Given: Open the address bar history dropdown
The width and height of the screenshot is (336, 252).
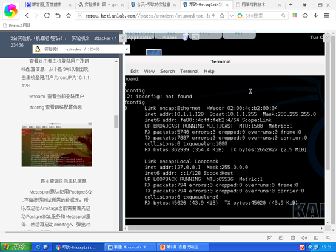Looking at the screenshot, I should (232, 16).
